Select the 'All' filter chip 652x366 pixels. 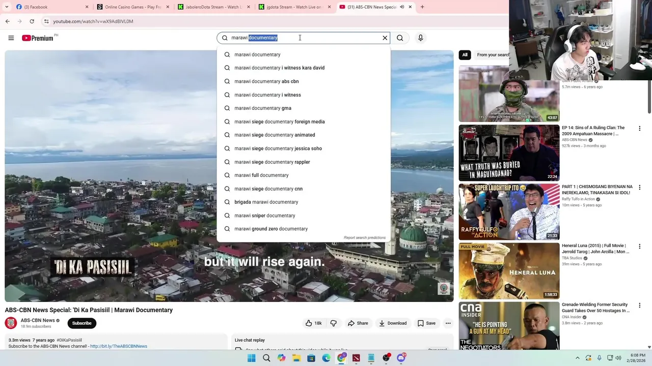coord(465,55)
